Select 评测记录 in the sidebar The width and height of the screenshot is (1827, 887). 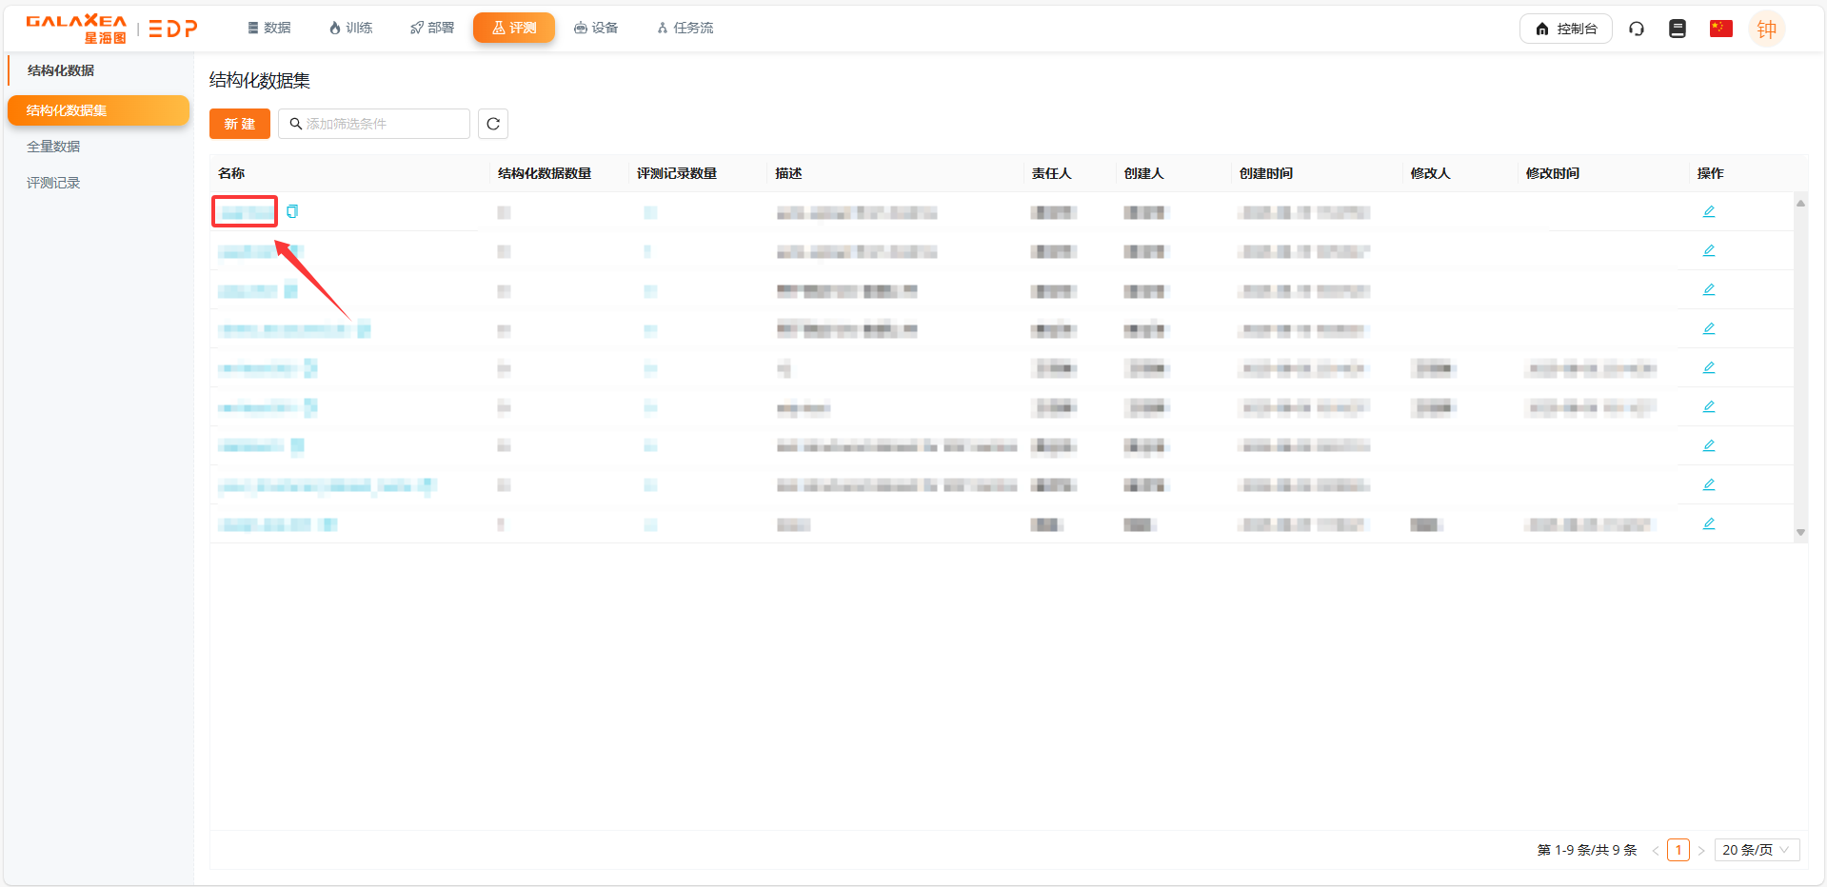(x=53, y=183)
